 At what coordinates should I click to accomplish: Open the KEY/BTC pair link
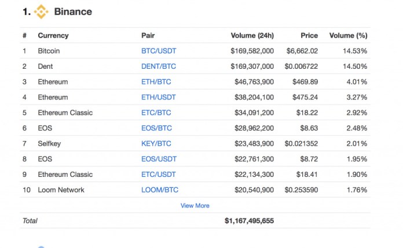pyautogui.click(x=156, y=143)
